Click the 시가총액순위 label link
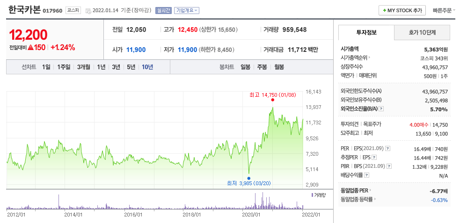Image resolution: width=460 pixels, height=223 pixels. (354, 58)
